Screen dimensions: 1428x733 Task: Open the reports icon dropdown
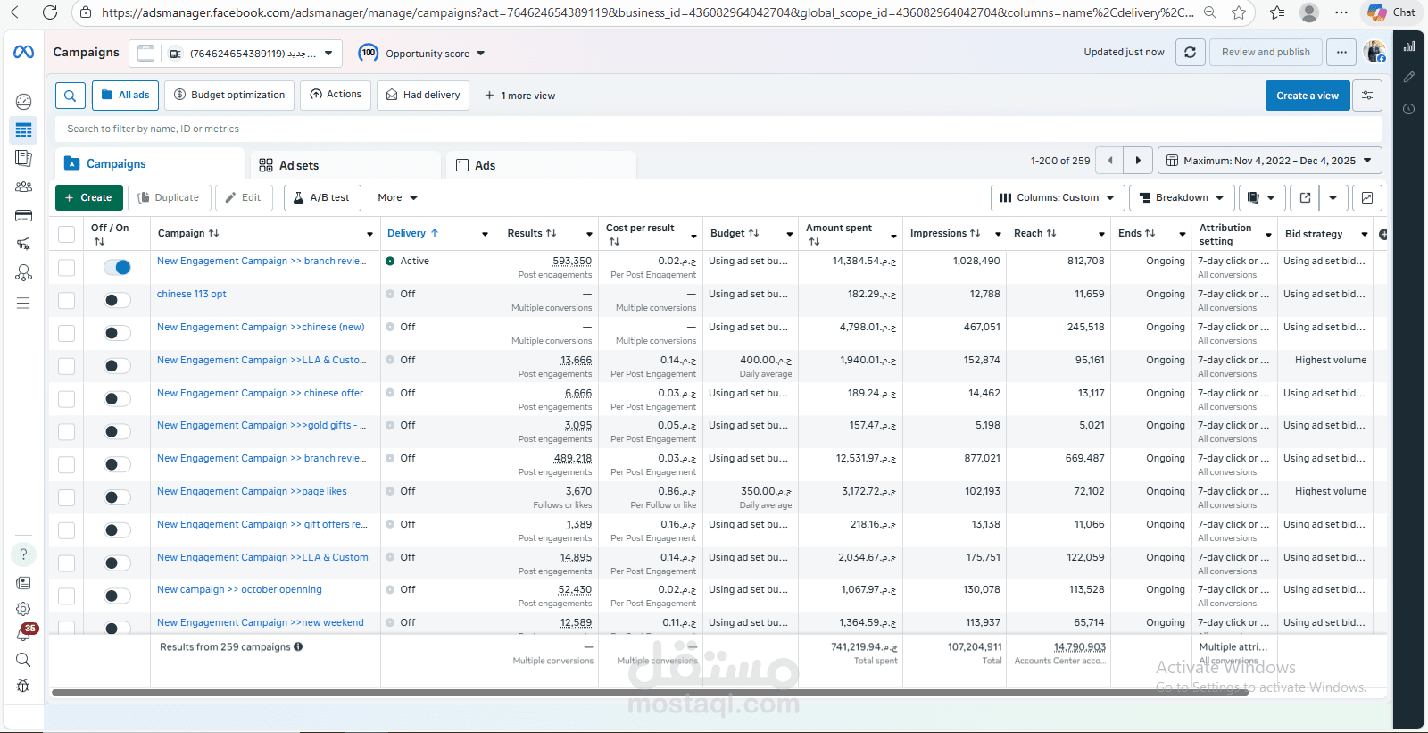coord(1261,197)
